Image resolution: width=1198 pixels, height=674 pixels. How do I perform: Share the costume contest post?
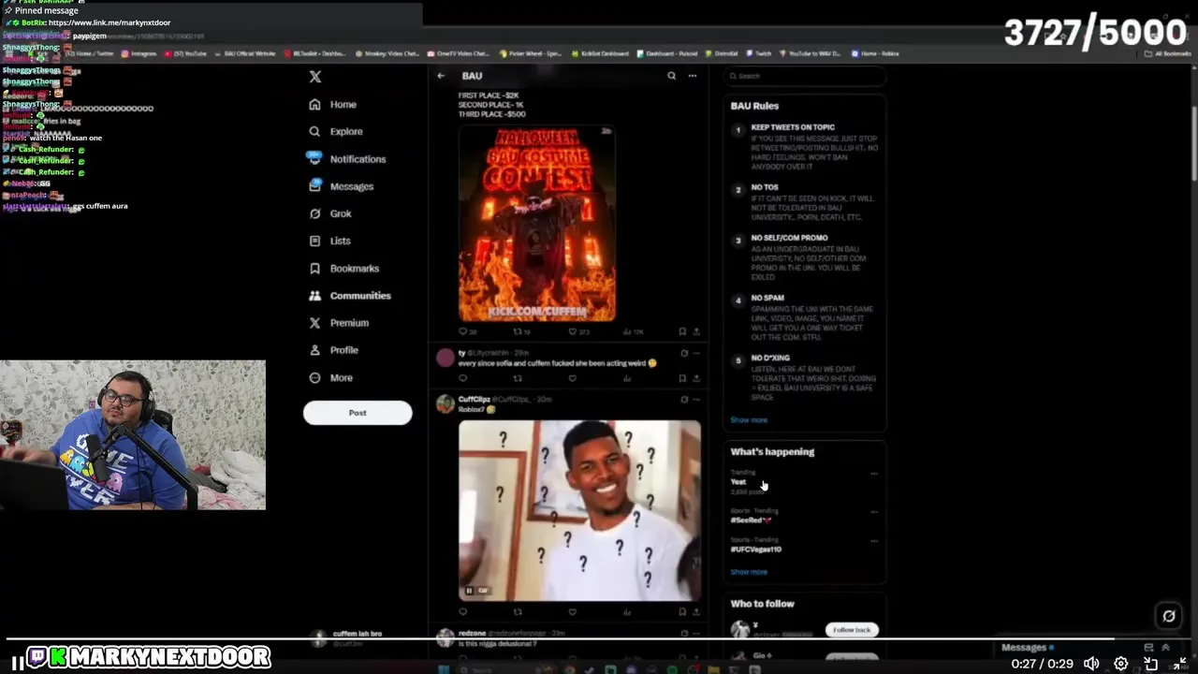[x=695, y=331]
